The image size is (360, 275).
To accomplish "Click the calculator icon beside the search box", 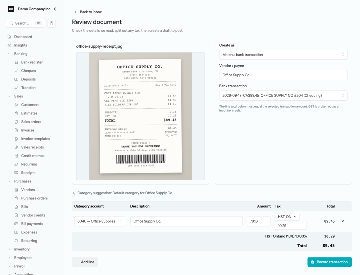I will (x=51, y=23).
